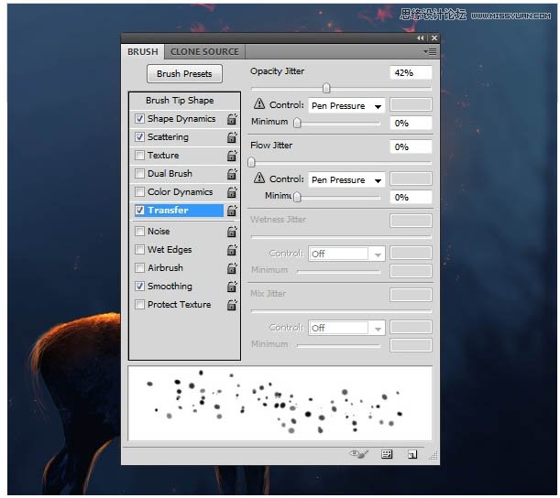
Task: Click the Opacity Jitter slider handle
Action: [x=325, y=89]
